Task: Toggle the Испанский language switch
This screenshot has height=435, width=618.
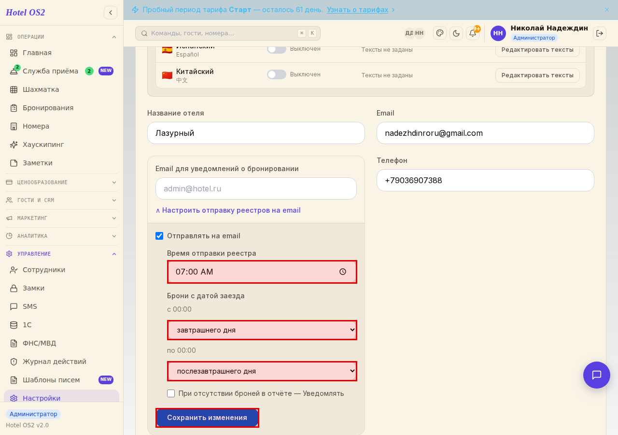Action: click(x=277, y=49)
